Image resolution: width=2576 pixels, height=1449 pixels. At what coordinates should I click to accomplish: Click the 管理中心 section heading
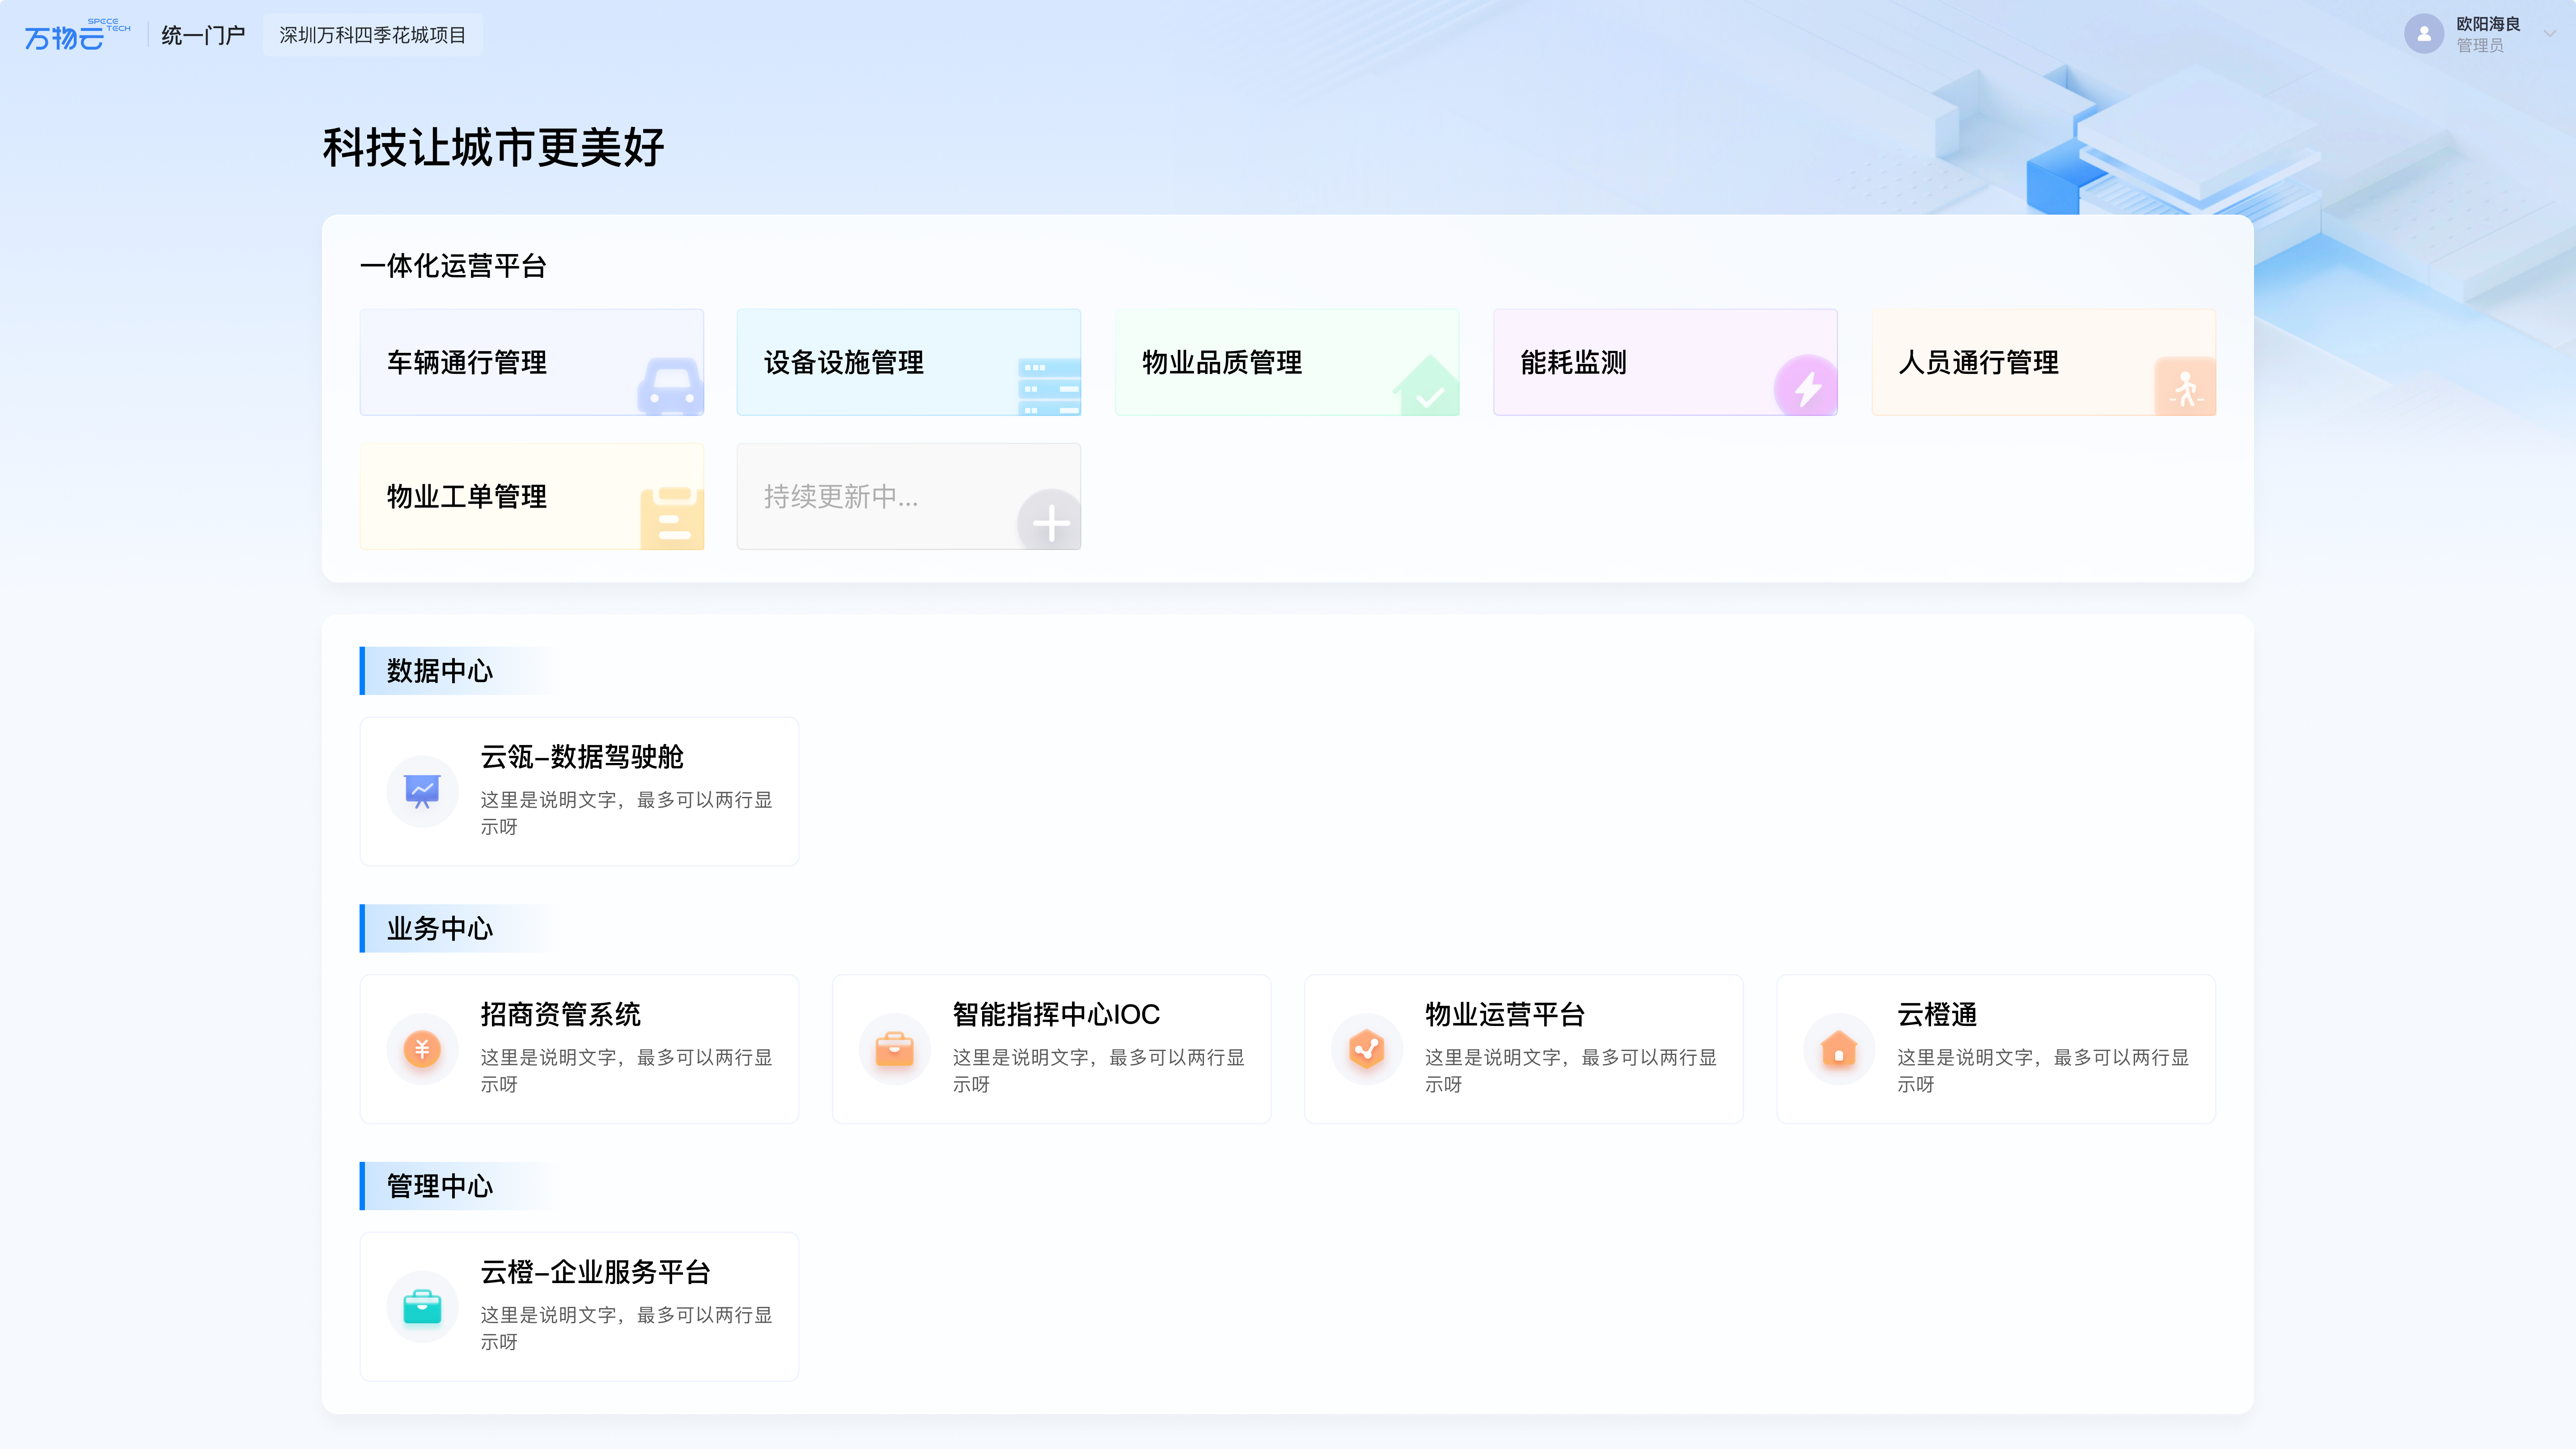[440, 1186]
